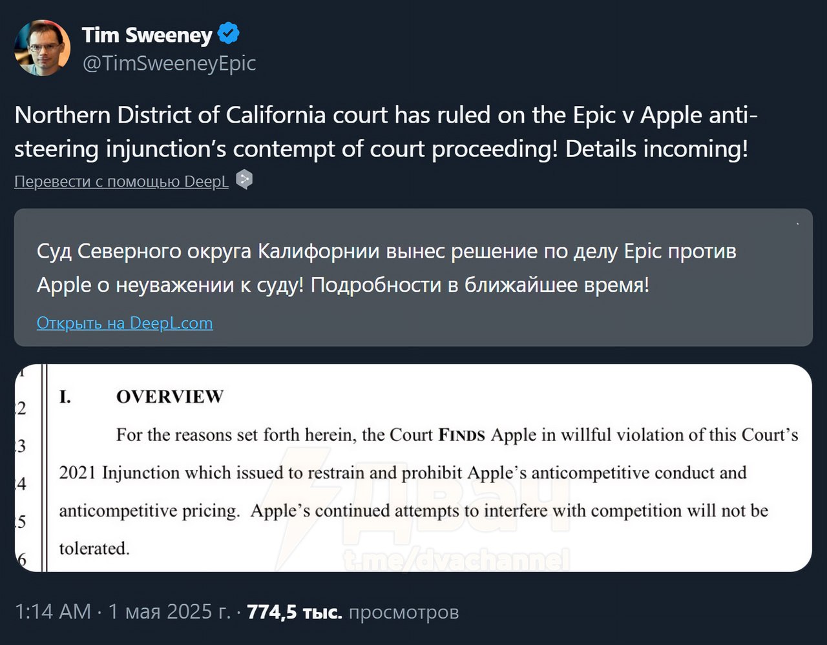Open Tim Sweeney's profile avatar

tap(42, 48)
